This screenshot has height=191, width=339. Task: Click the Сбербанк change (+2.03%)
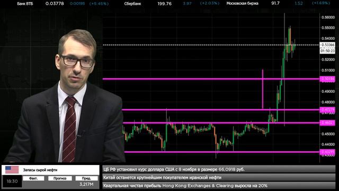210,3
